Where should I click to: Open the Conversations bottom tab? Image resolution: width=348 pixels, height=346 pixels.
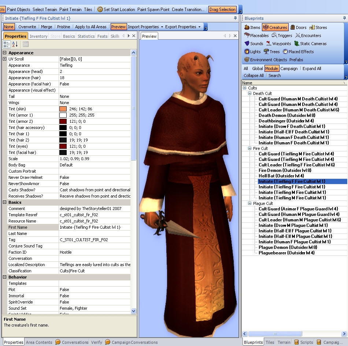[72, 342]
